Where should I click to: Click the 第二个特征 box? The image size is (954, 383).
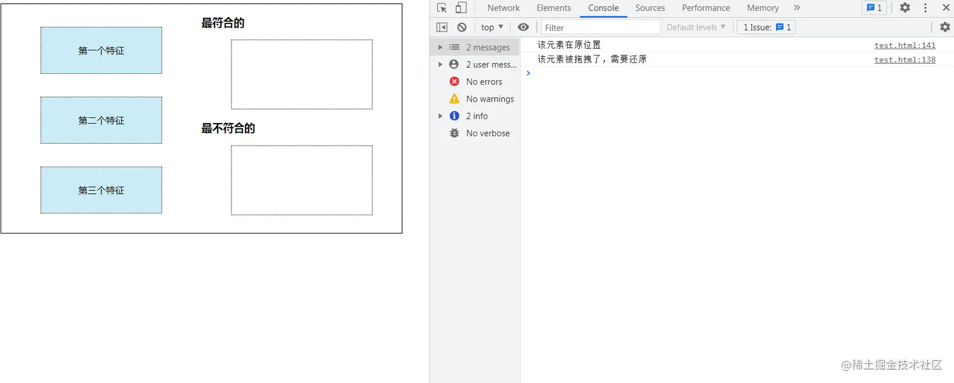101,121
